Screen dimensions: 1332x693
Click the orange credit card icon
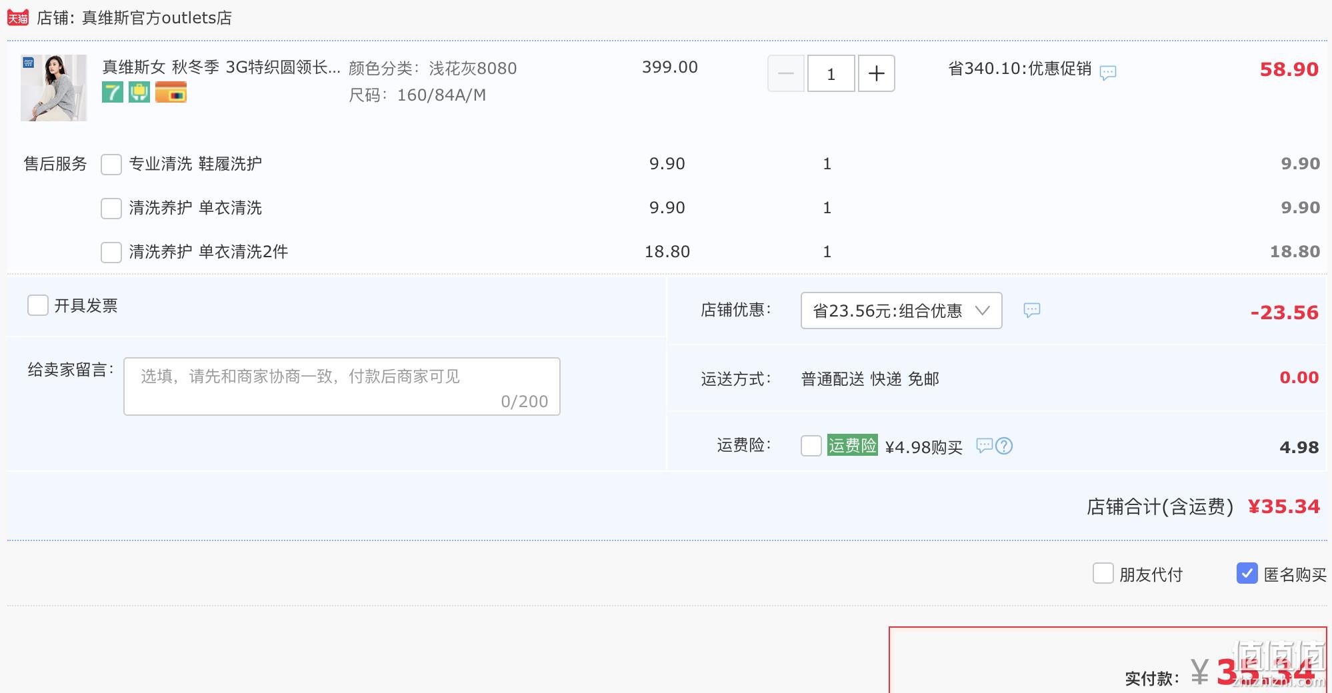click(171, 92)
